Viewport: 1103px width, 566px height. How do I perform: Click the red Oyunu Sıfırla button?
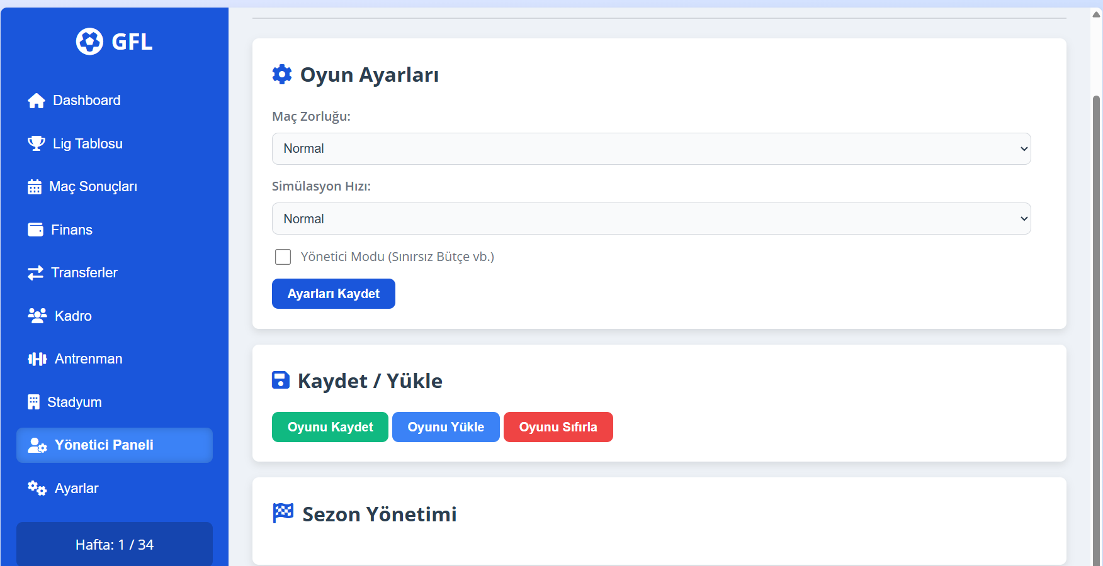pyautogui.click(x=558, y=427)
